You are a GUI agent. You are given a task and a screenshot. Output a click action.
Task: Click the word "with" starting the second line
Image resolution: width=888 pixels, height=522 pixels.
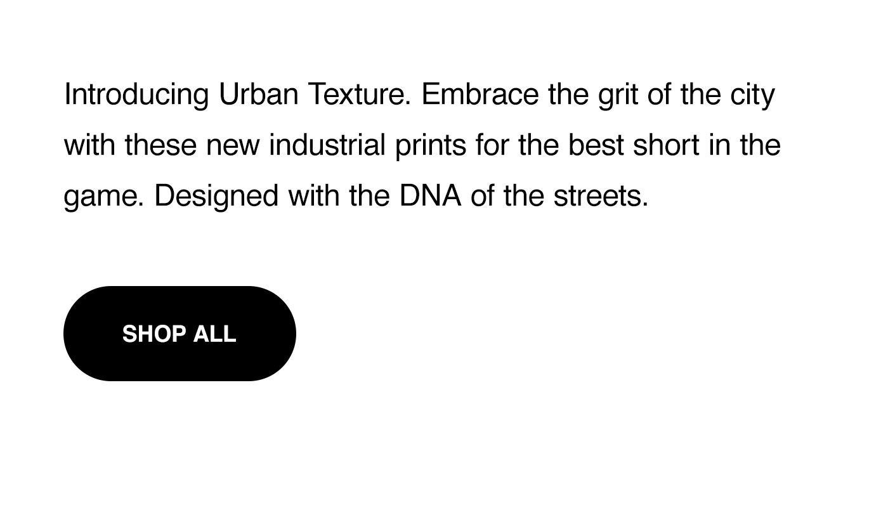(89, 145)
